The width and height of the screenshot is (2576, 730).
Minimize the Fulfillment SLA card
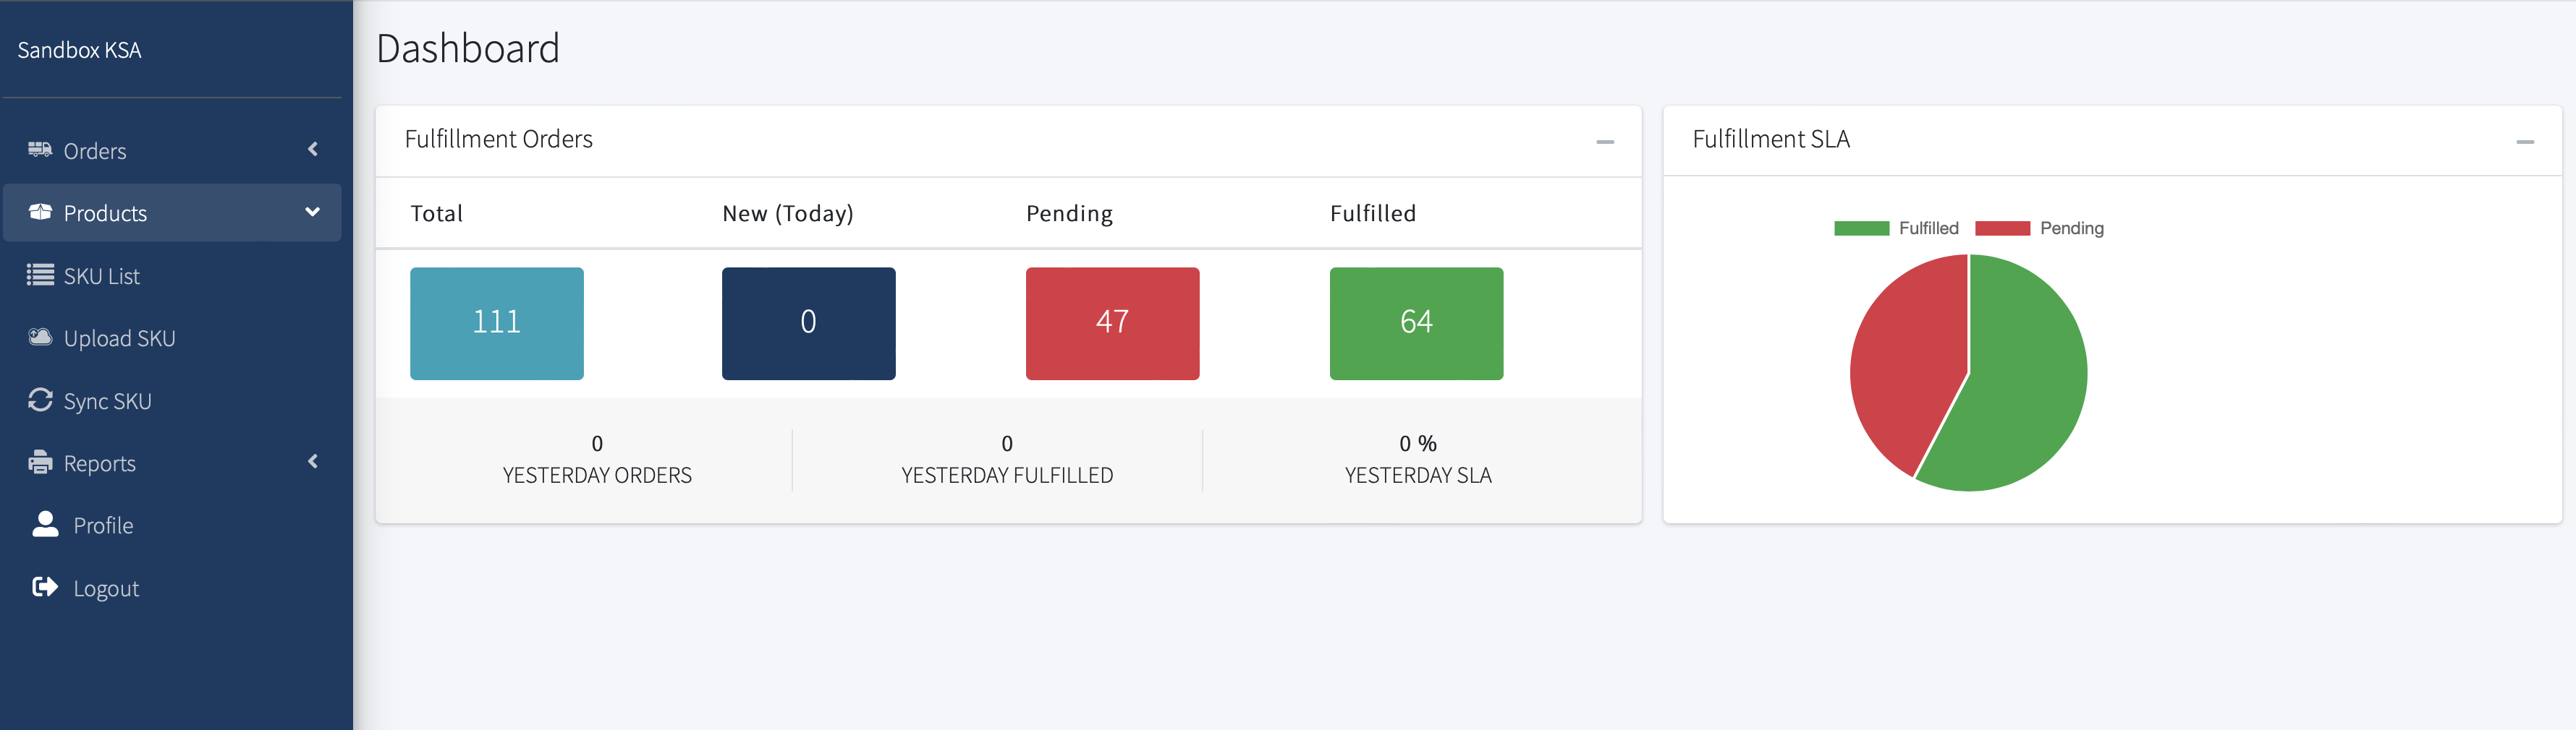(x=2525, y=142)
